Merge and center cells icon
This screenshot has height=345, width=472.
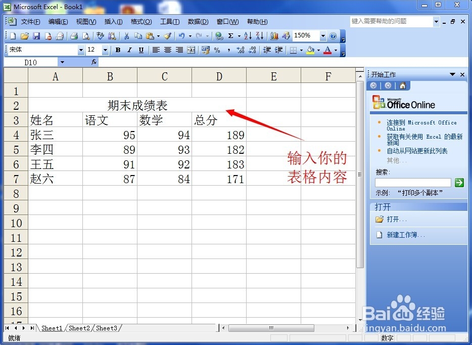tap(191, 50)
